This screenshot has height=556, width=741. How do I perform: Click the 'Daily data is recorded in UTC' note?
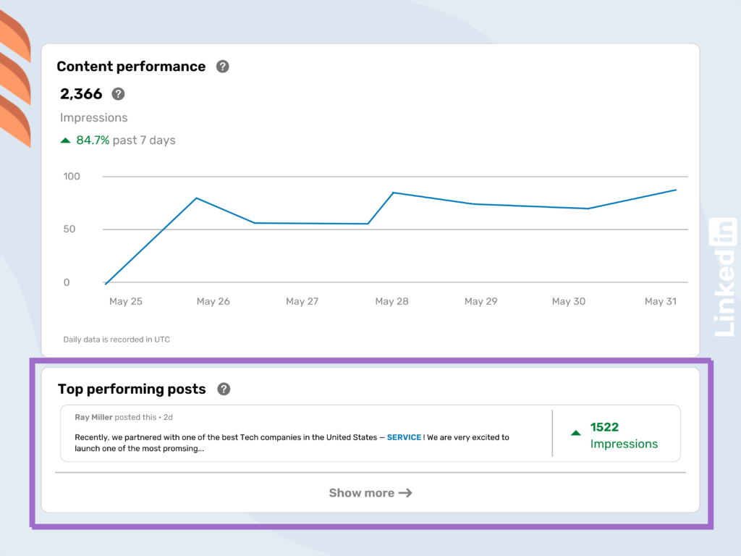point(116,339)
